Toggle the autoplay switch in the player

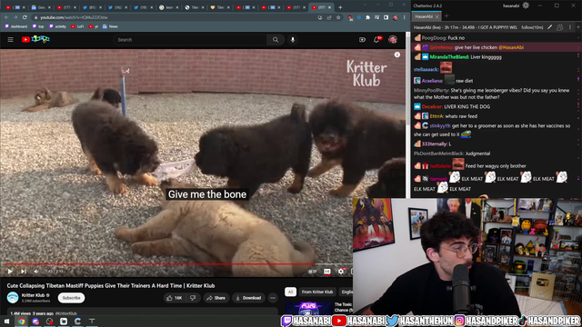point(313,272)
